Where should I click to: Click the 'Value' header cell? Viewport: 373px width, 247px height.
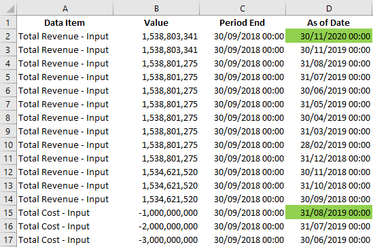156,23
